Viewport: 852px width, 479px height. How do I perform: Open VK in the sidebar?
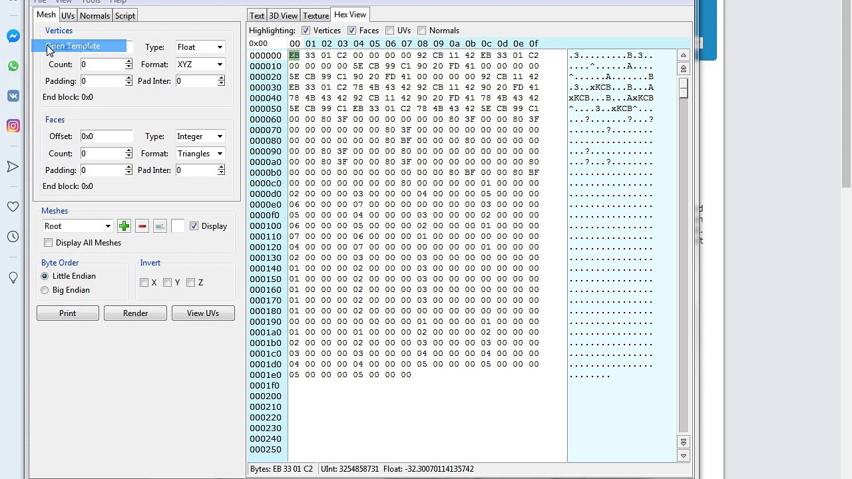tap(13, 96)
